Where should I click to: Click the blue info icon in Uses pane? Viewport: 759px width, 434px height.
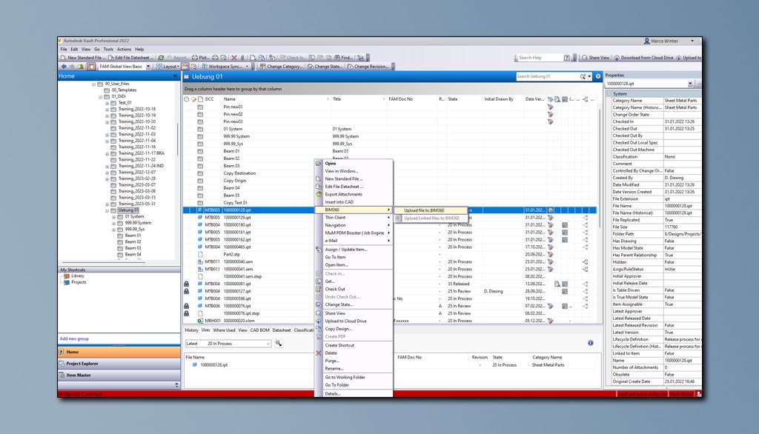[591, 343]
